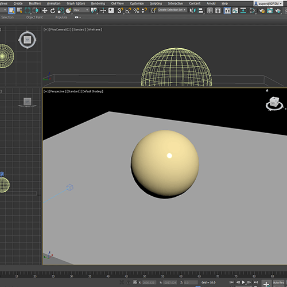The height and width of the screenshot is (287, 287).
Task: Click ViewCube in top-left viewport
Action: (x=28, y=40)
